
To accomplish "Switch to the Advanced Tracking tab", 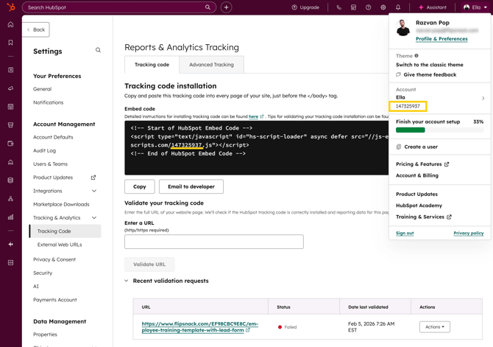I will (211, 65).
